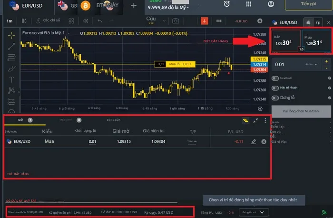This screenshot has height=218, width=333.
Task: Open the price alerts alarm clock icon
Action: (x=227, y=4)
